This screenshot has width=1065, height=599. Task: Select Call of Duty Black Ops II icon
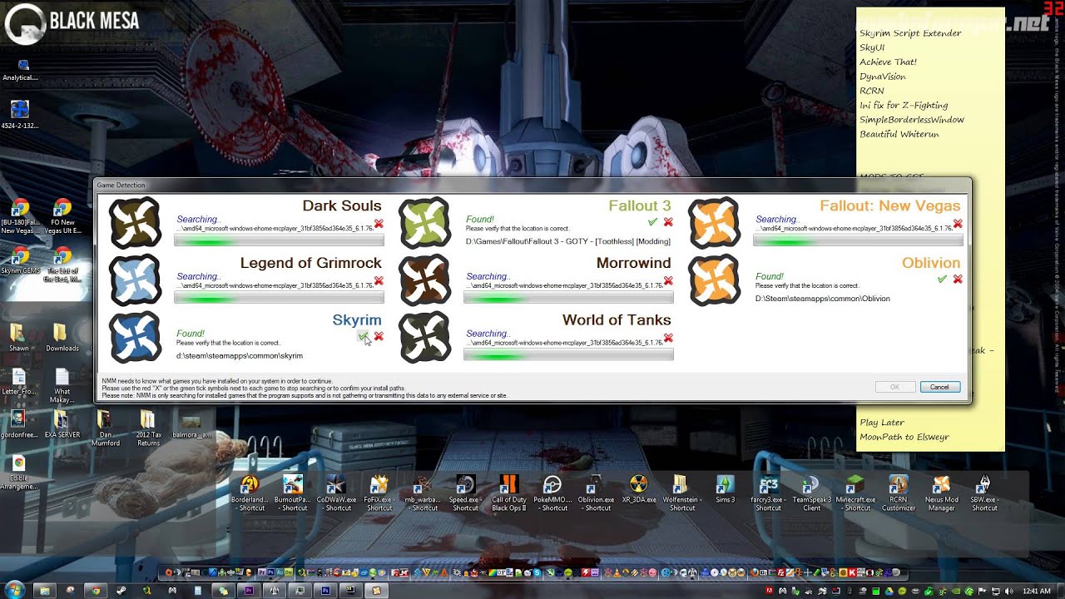click(x=508, y=493)
